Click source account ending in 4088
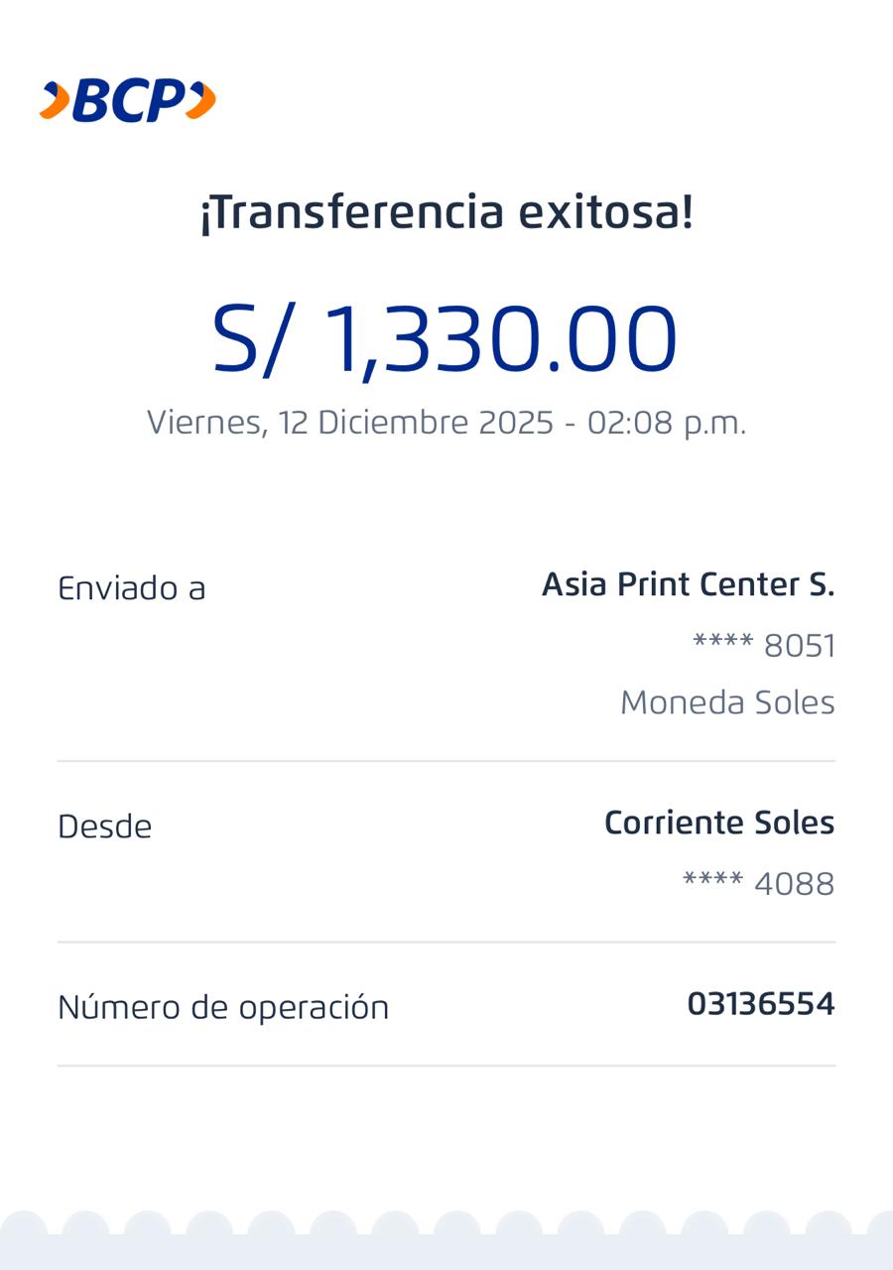 [x=759, y=883]
